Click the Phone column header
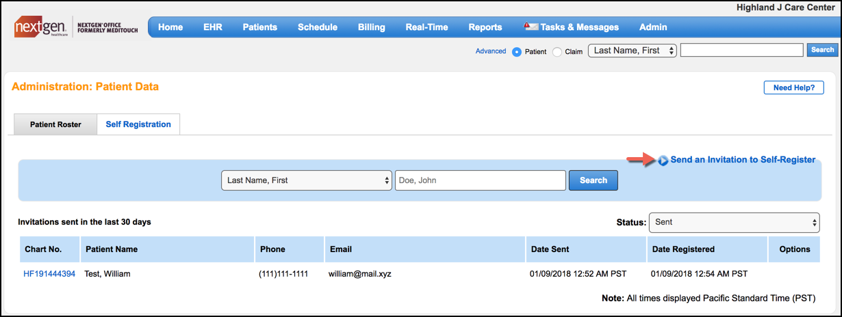 click(x=290, y=249)
